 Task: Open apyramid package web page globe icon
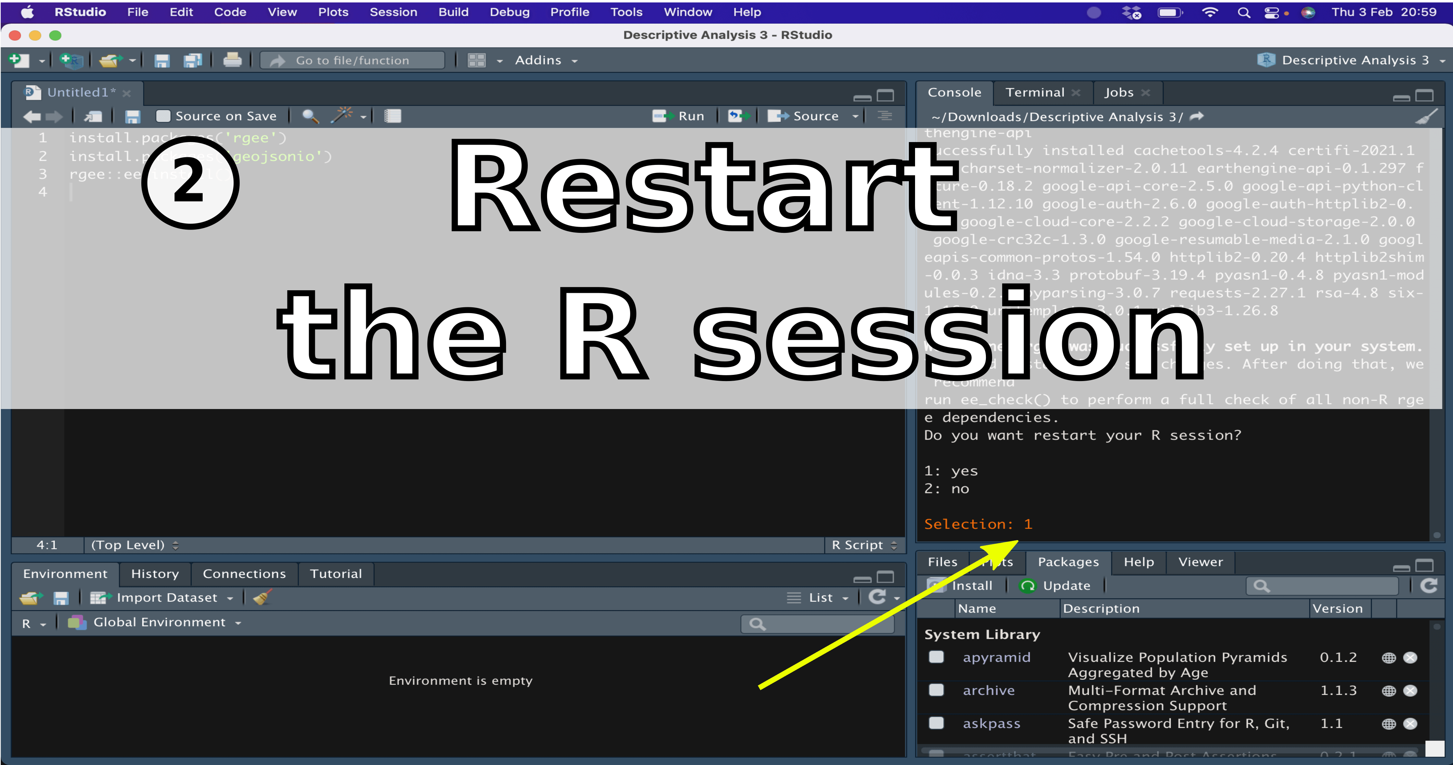1389,658
